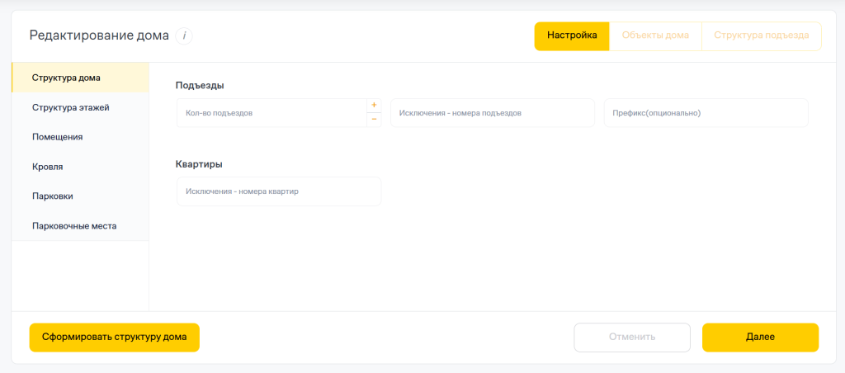Go to Парковочные места sidebar section
This screenshot has height=373, width=845.
tap(80, 226)
